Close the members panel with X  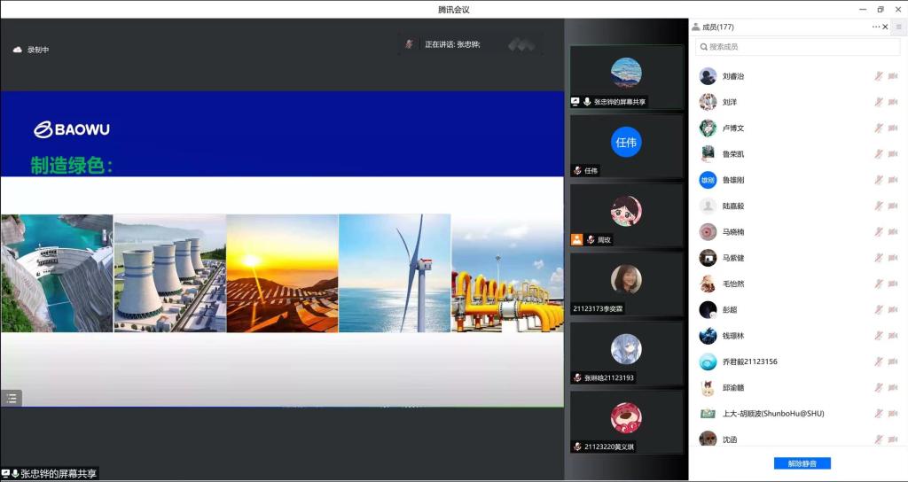point(886,27)
